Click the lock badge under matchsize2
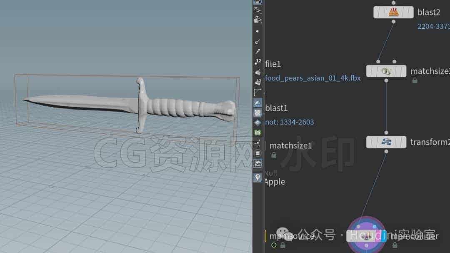The width and height of the screenshot is (450, 253). click(x=415, y=80)
